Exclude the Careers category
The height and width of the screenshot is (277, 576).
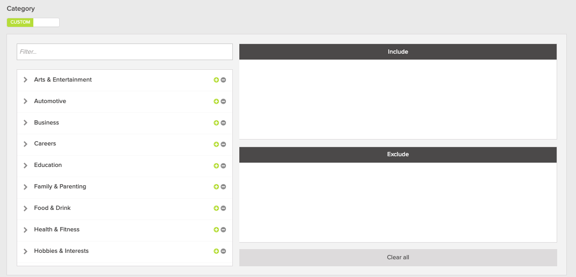(223, 144)
